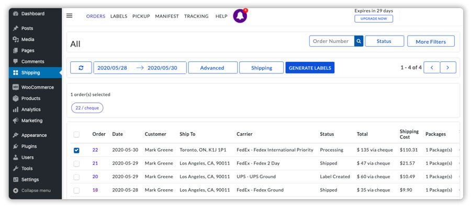The image size is (471, 207).
Task: Check the order 18 checkbox
Action: click(76, 190)
